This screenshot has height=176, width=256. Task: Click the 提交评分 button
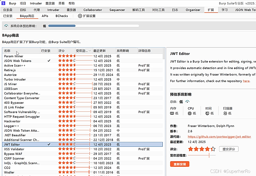[229, 149]
